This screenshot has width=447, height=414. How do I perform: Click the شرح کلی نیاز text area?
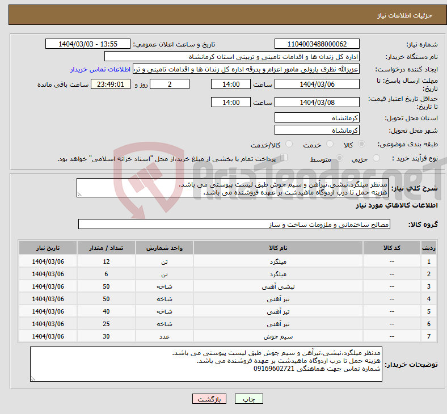(x=233, y=188)
